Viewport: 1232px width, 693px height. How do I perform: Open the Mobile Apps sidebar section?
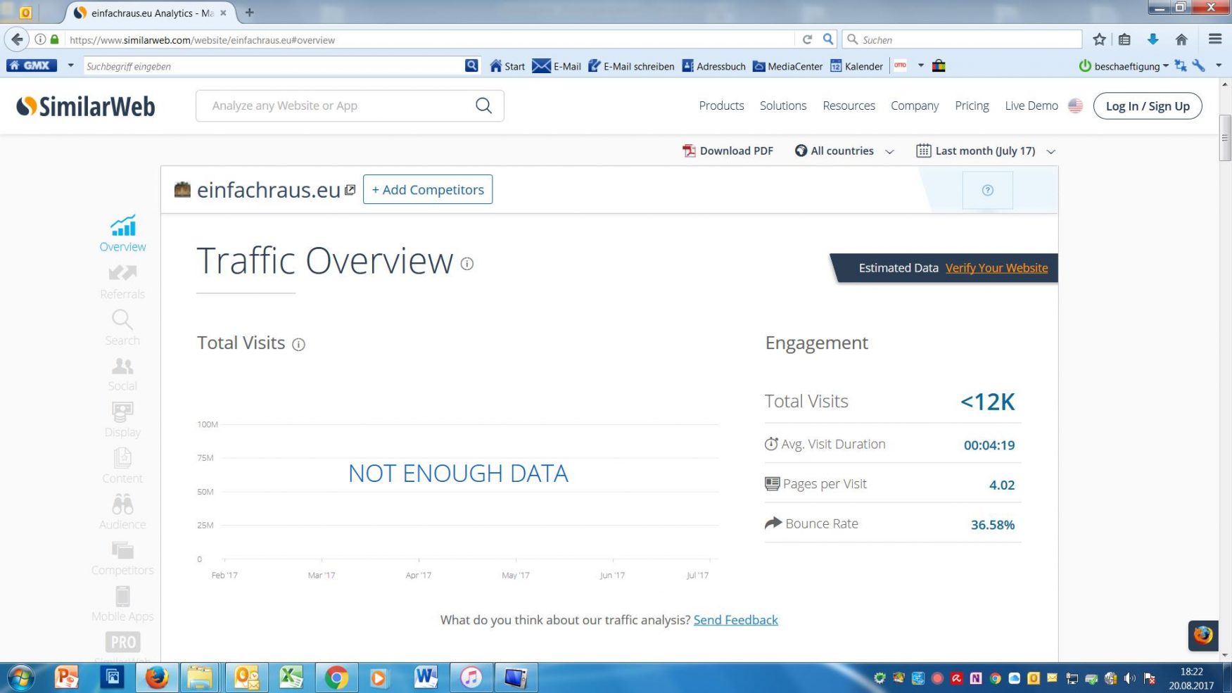coord(122,604)
